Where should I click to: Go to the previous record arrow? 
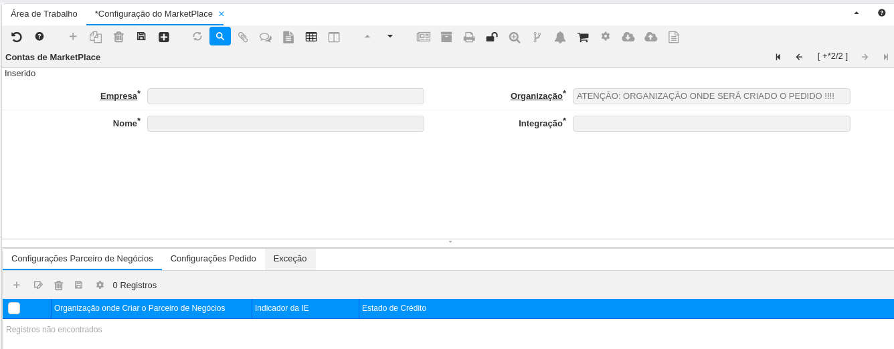pos(799,57)
